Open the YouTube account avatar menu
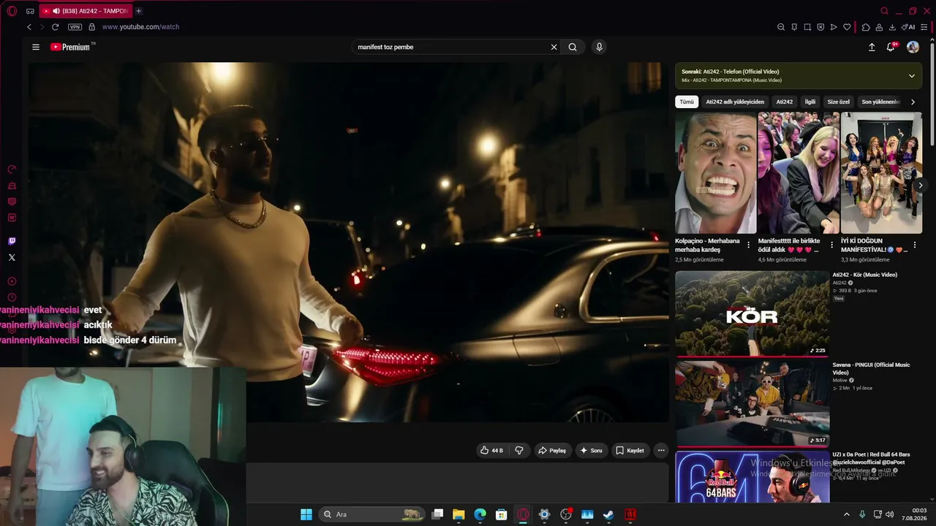The image size is (936, 526). [x=913, y=47]
